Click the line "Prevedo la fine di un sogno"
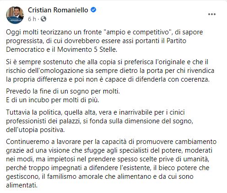Image resolution: width=227 pixels, height=193 pixels. coord(63,91)
